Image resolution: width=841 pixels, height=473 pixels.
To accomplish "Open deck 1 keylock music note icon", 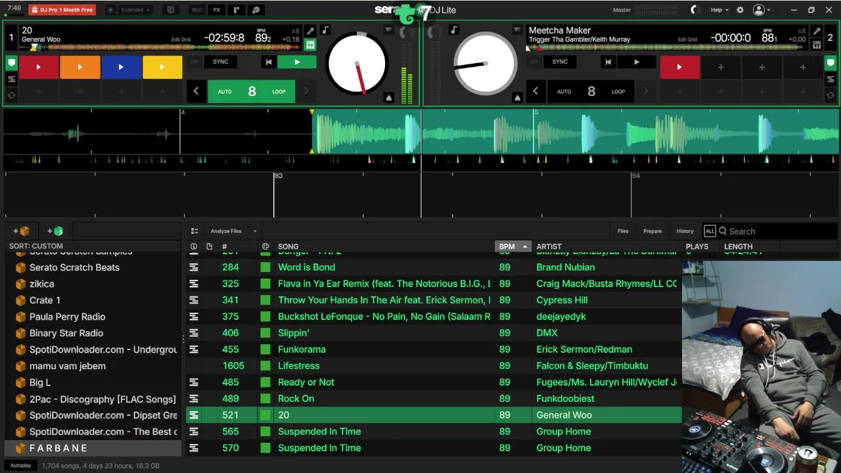I will pos(325,30).
